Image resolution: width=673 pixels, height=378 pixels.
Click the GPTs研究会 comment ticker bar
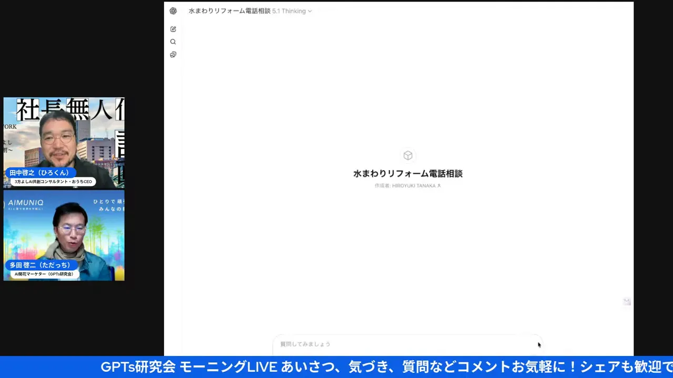(x=336, y=367)
